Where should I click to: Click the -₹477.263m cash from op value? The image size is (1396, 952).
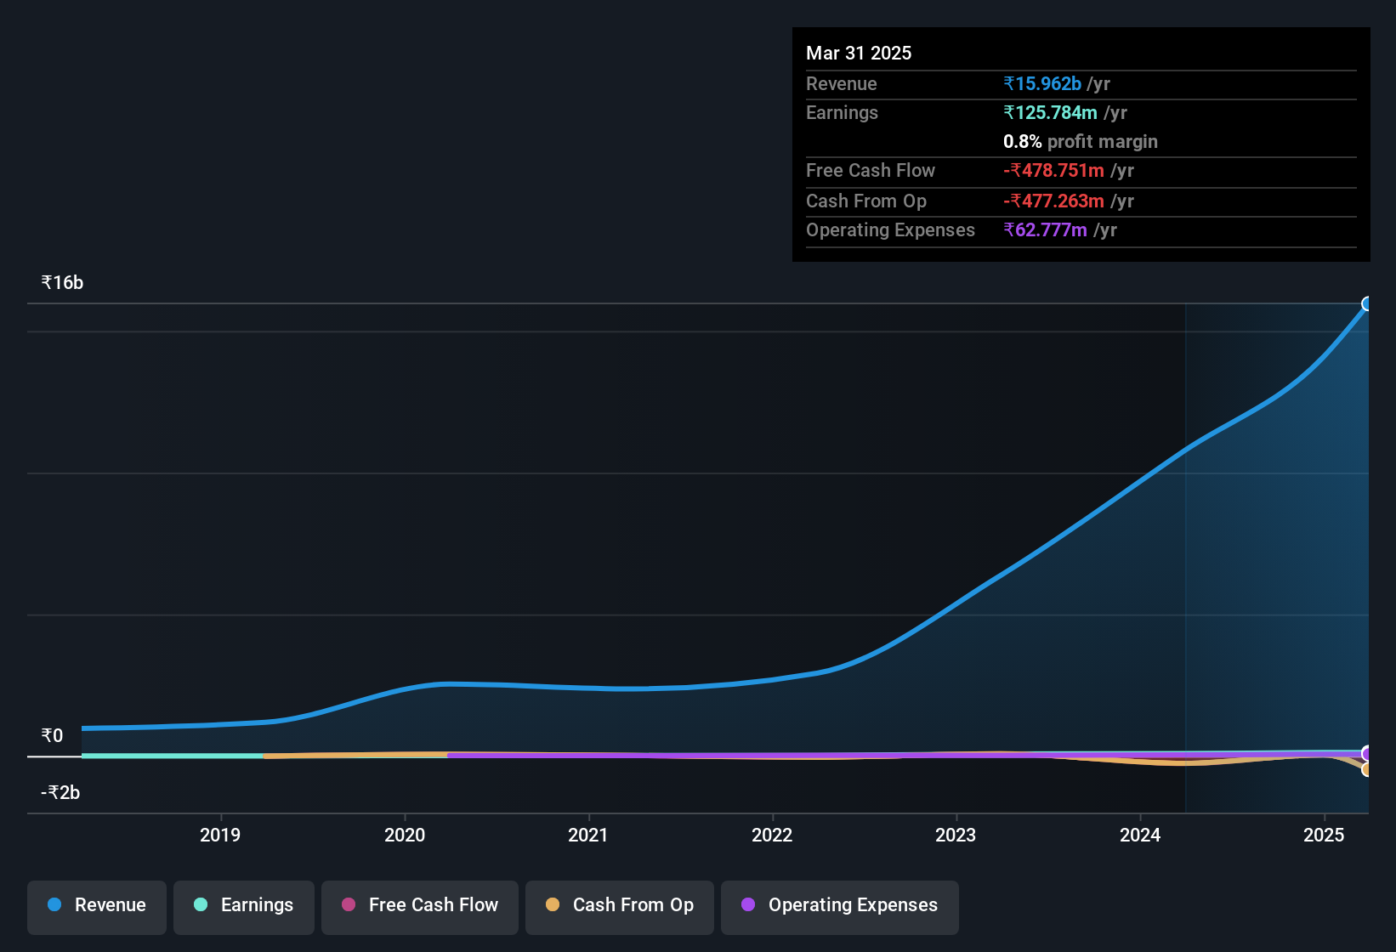1053,201
